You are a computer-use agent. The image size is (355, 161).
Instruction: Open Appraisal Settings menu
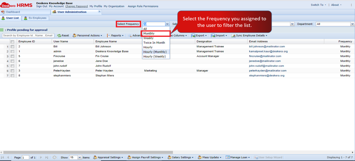coord(108,157)
